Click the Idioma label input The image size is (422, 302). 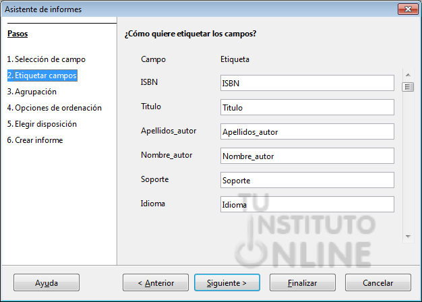click(307, 204)
